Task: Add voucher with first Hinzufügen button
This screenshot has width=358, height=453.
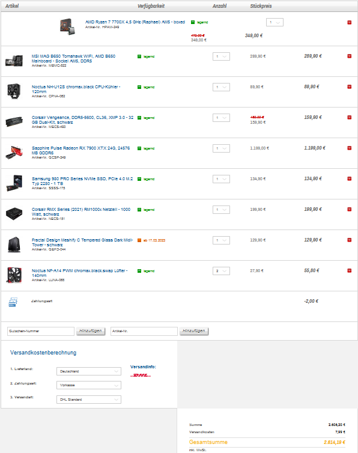Action: (x=91, y=331)
